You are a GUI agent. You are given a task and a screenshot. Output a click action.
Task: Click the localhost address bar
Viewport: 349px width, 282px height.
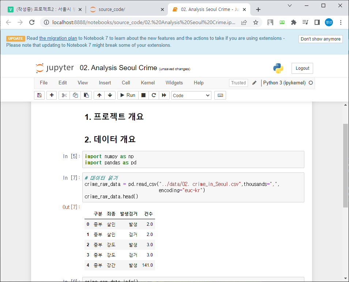[x=143, y=22]
